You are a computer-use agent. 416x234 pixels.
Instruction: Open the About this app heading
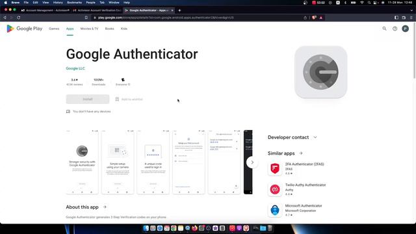82,207
